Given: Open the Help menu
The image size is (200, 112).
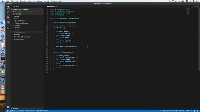Looking at the screenshot, I should tap(60, 1).
